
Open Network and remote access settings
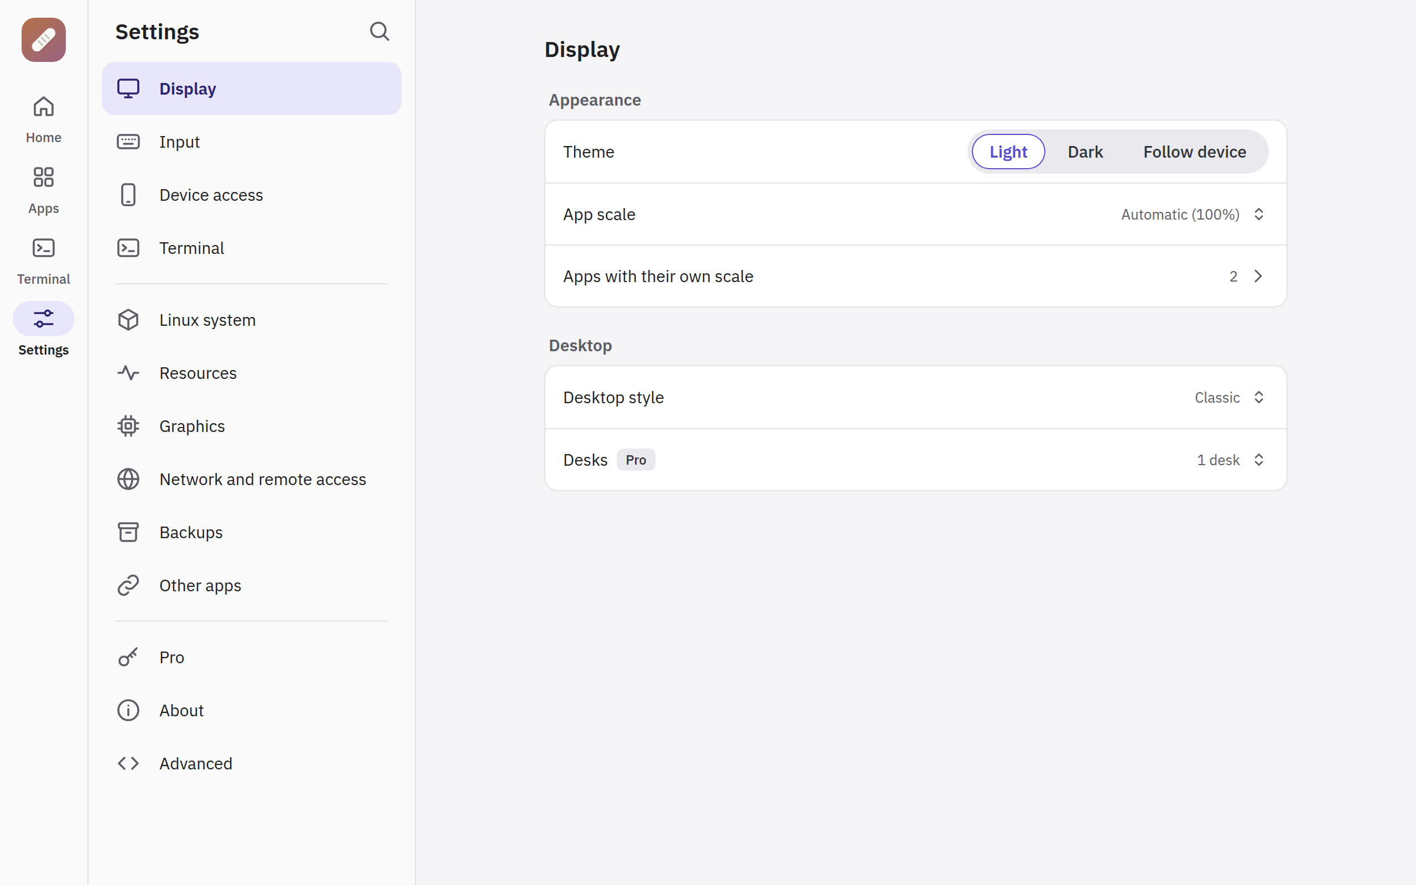[x=252, y=480]
